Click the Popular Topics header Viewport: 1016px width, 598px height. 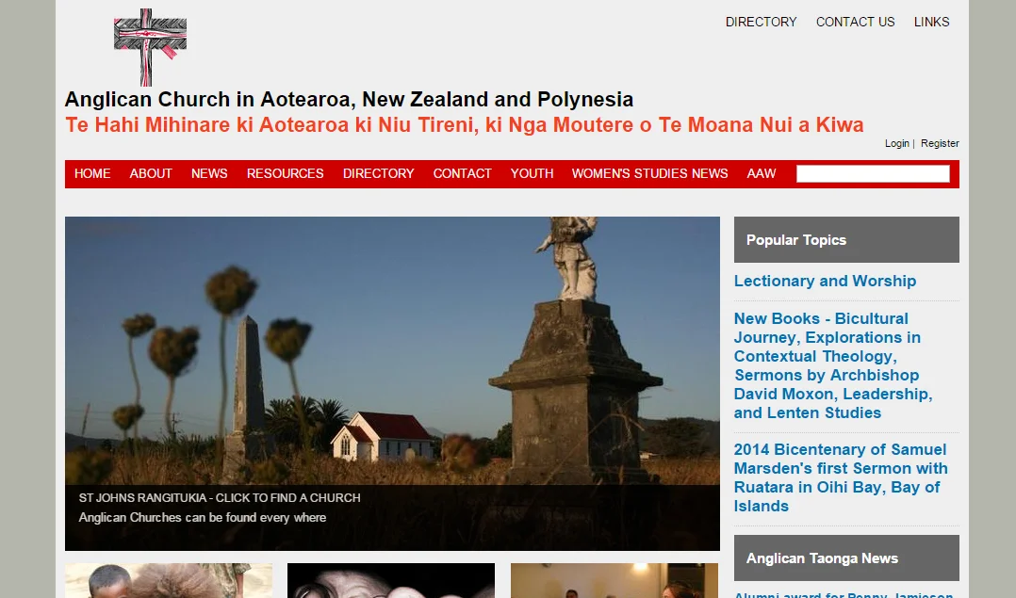846,239
